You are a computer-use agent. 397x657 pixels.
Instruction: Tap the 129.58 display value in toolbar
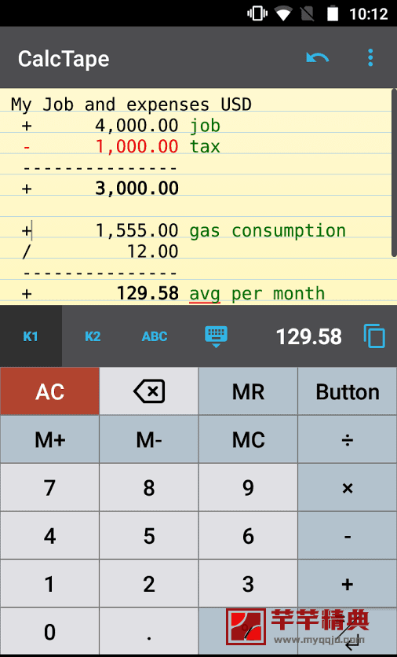coord(308,336)
